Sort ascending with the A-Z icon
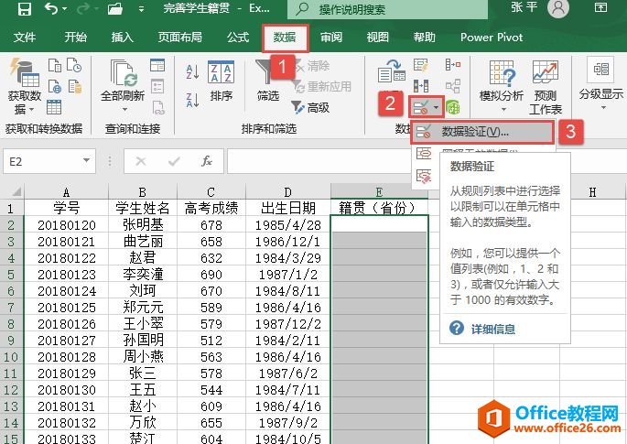Image resolution: width=627 pixels, height=444 pixels. click(x=192, y=71)
